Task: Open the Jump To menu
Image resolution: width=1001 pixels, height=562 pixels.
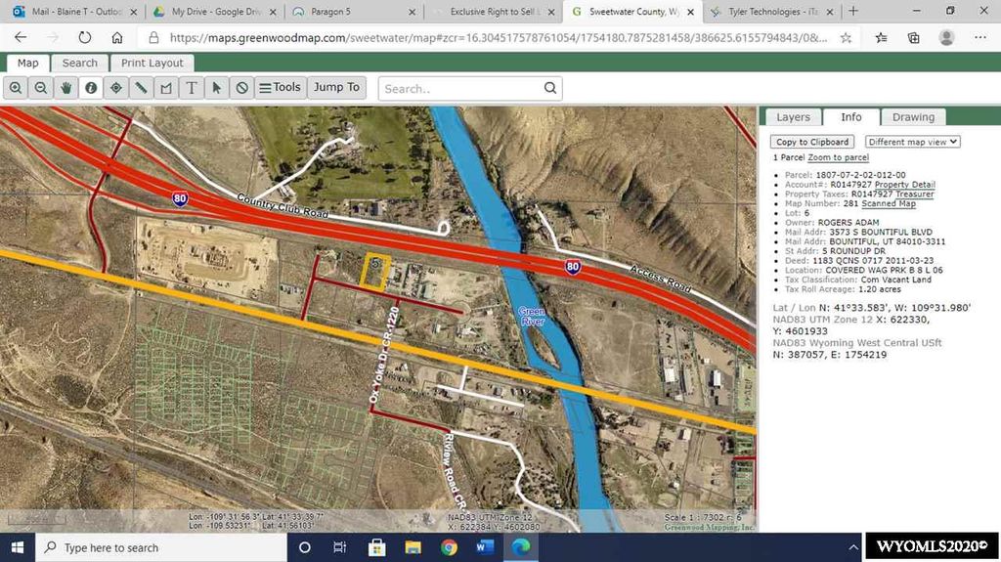Action: 336,88
